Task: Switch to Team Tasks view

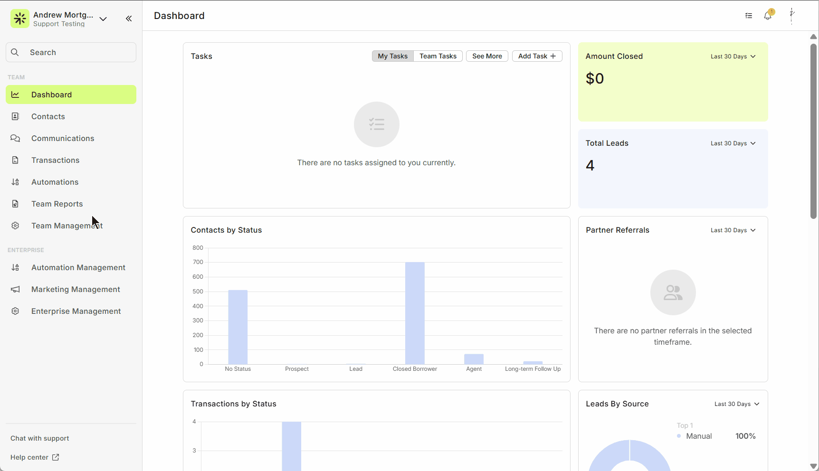Action: click(438, 56)
